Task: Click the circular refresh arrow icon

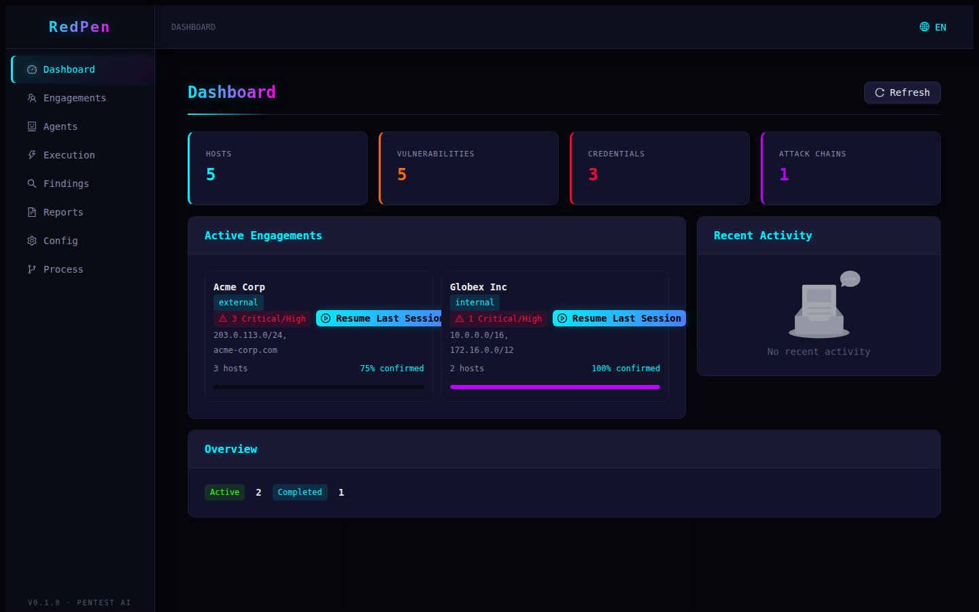Action: 880,92
